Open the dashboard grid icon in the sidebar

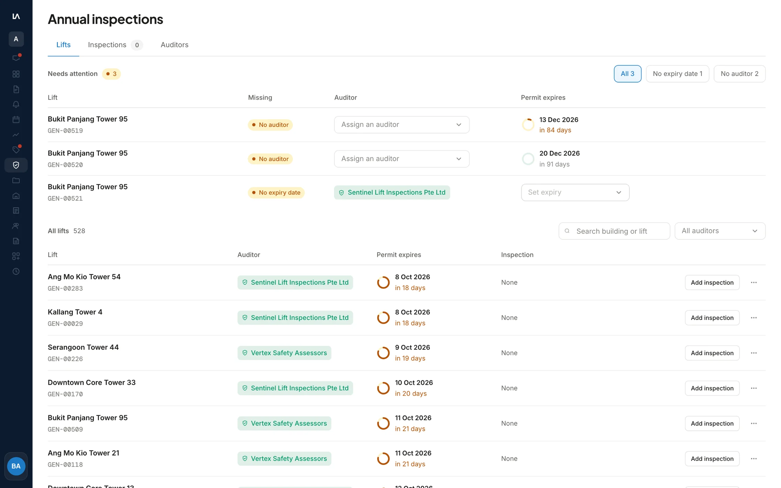click(16, 74)
